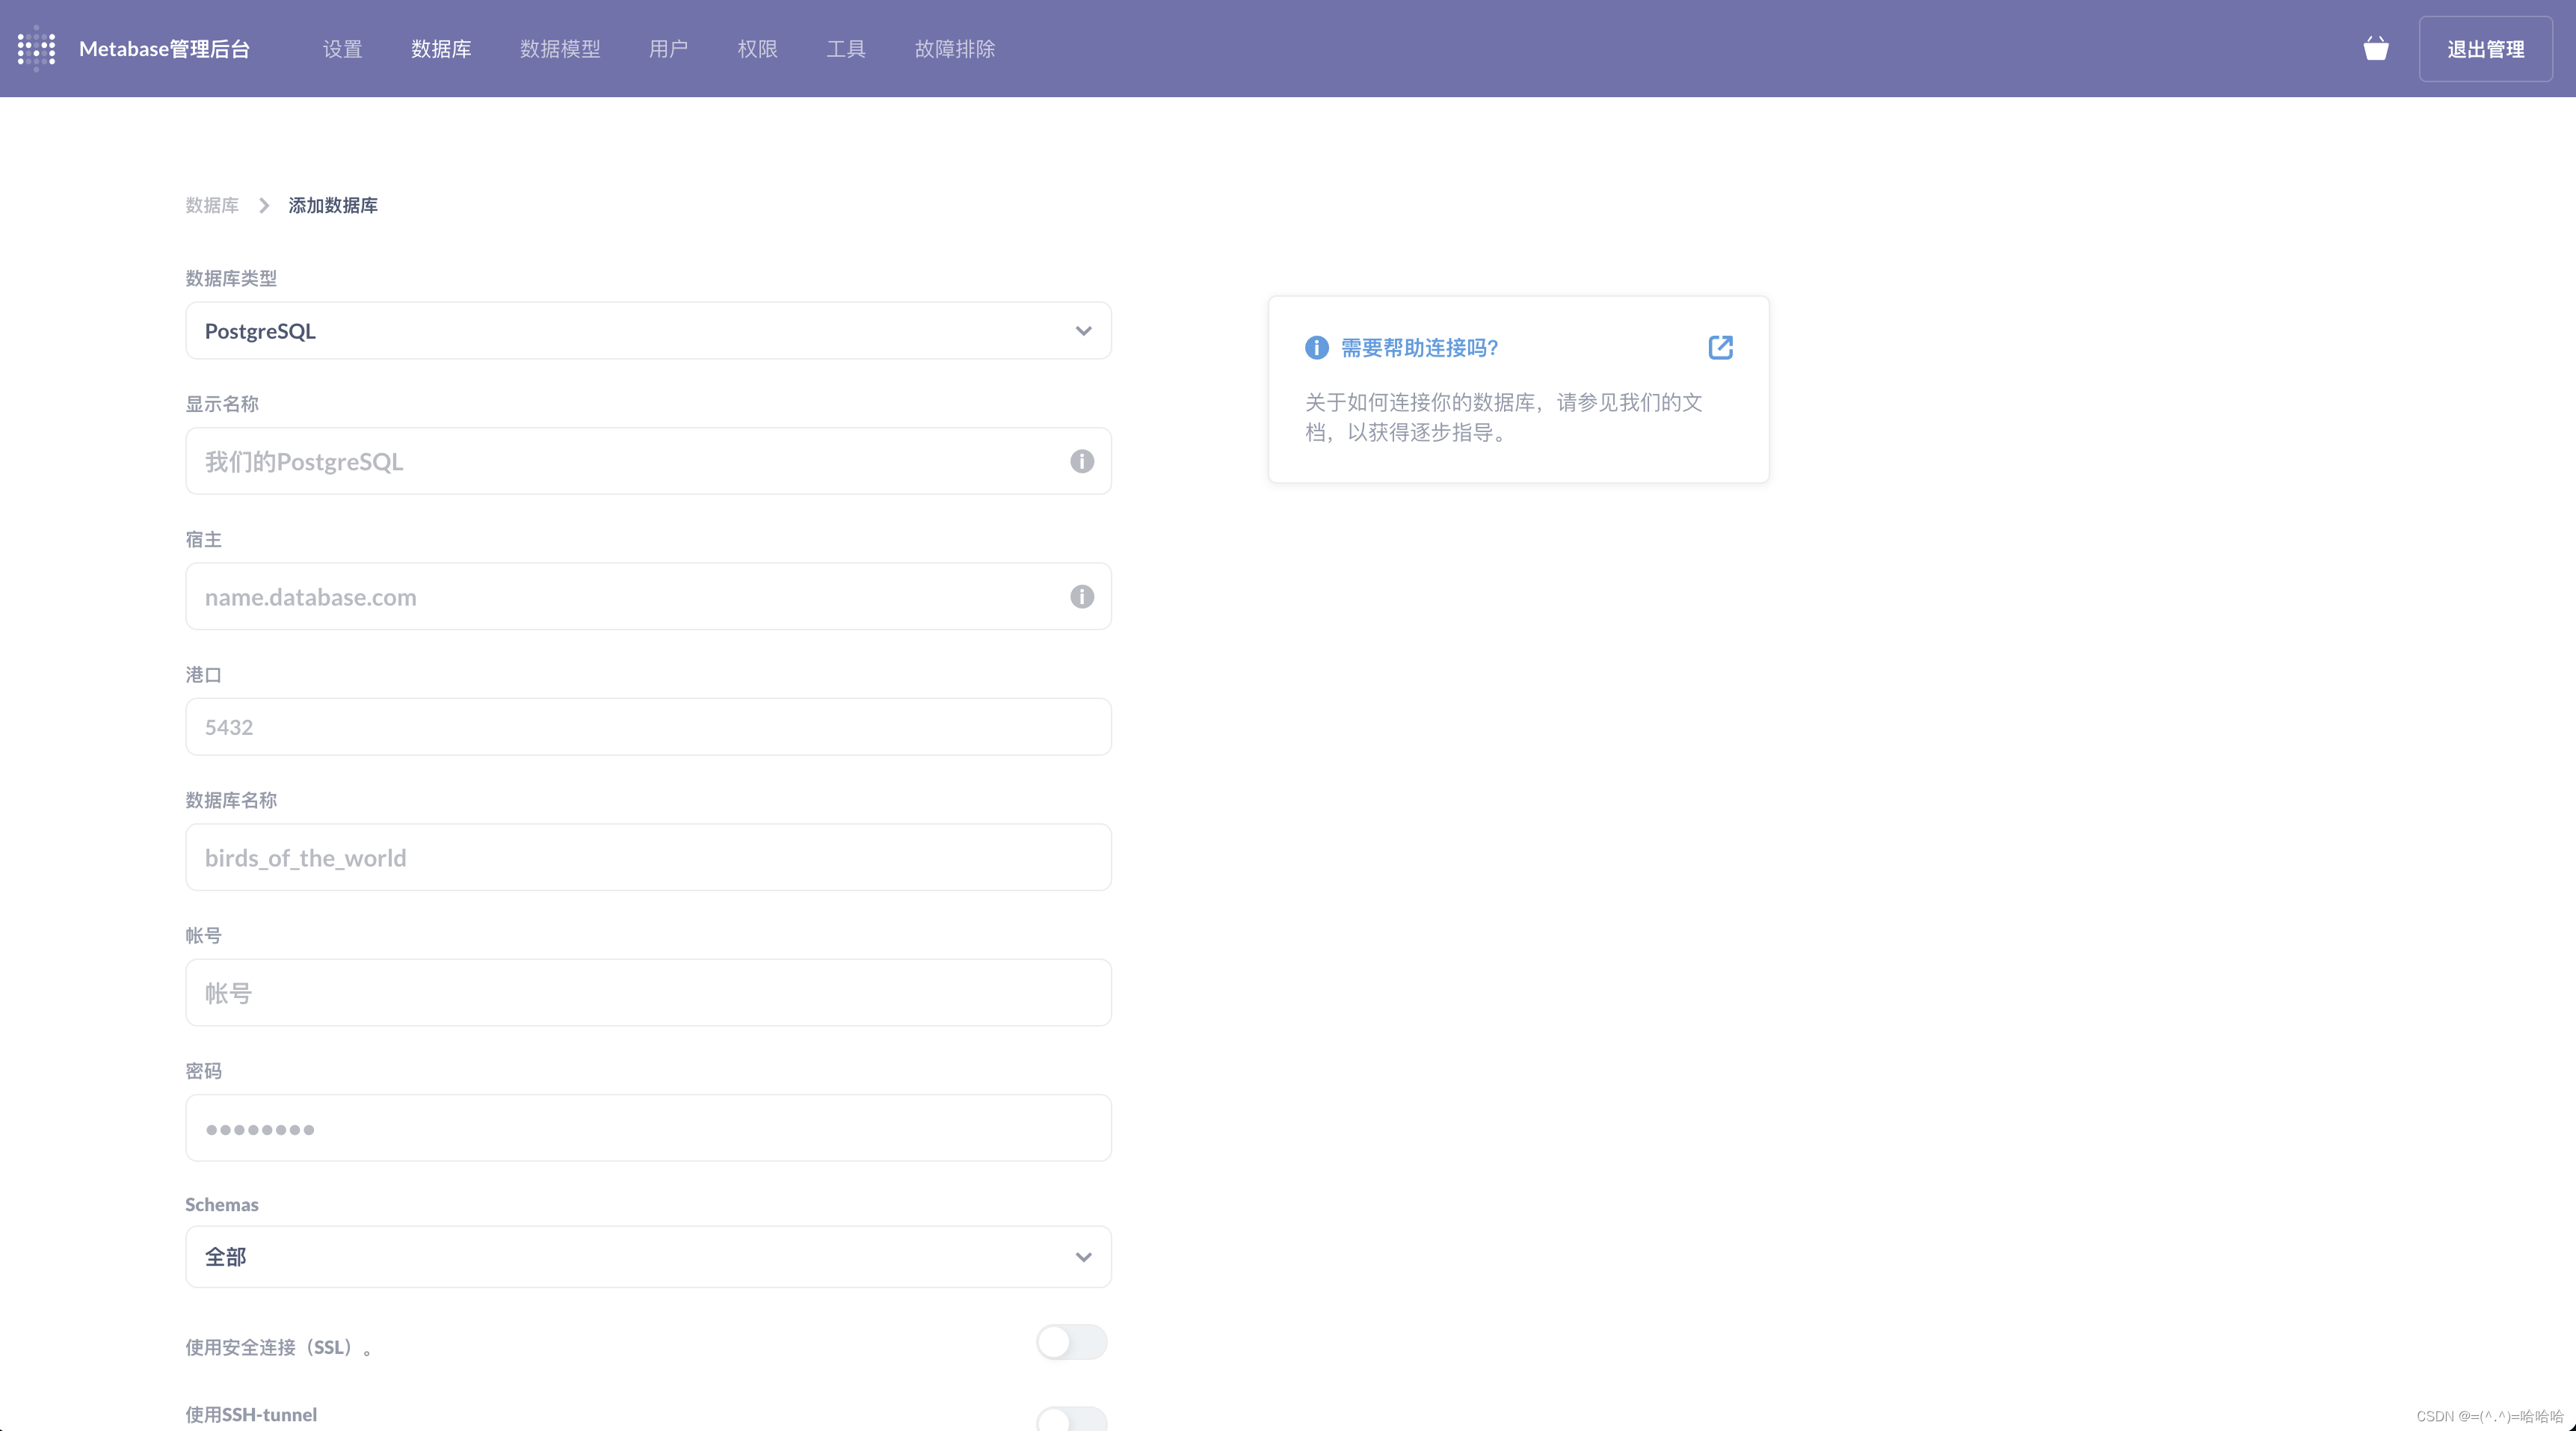Screen dimensions: 2576x1431
Task: Click the password input field
Action: (648, 1128)
